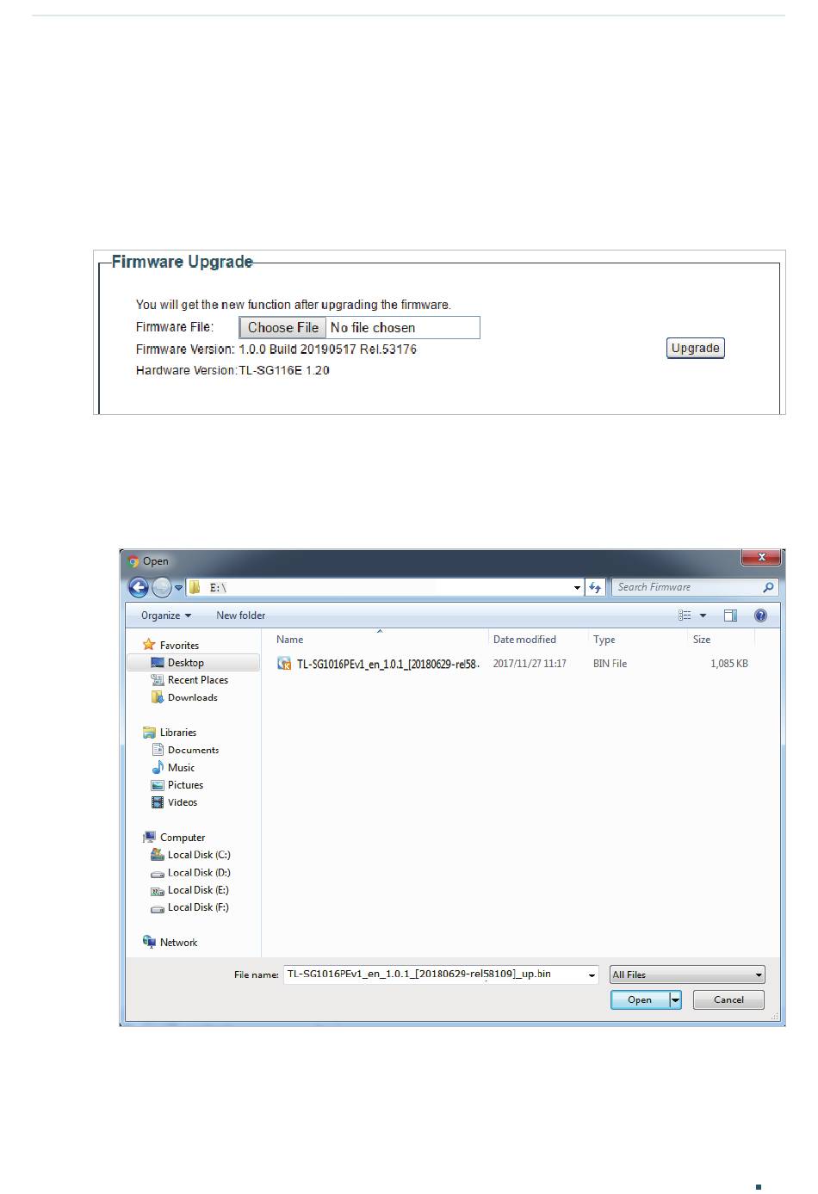Click the Local Disk (E:) drive icon

coord(158,891)
